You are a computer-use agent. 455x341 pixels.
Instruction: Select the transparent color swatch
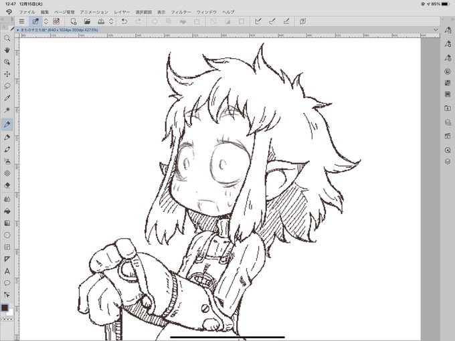tap(7, 319)
